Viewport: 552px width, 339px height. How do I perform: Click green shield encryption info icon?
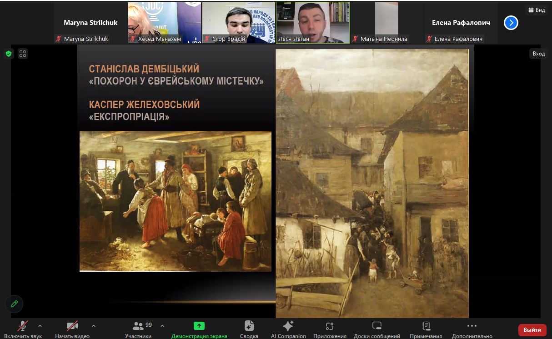tap(9, 54)
